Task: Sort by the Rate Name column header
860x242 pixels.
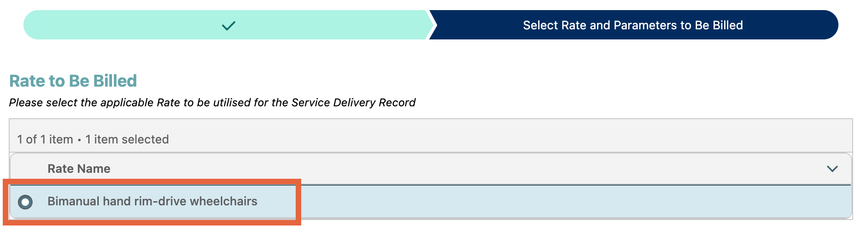Action: tap(79, 169)
